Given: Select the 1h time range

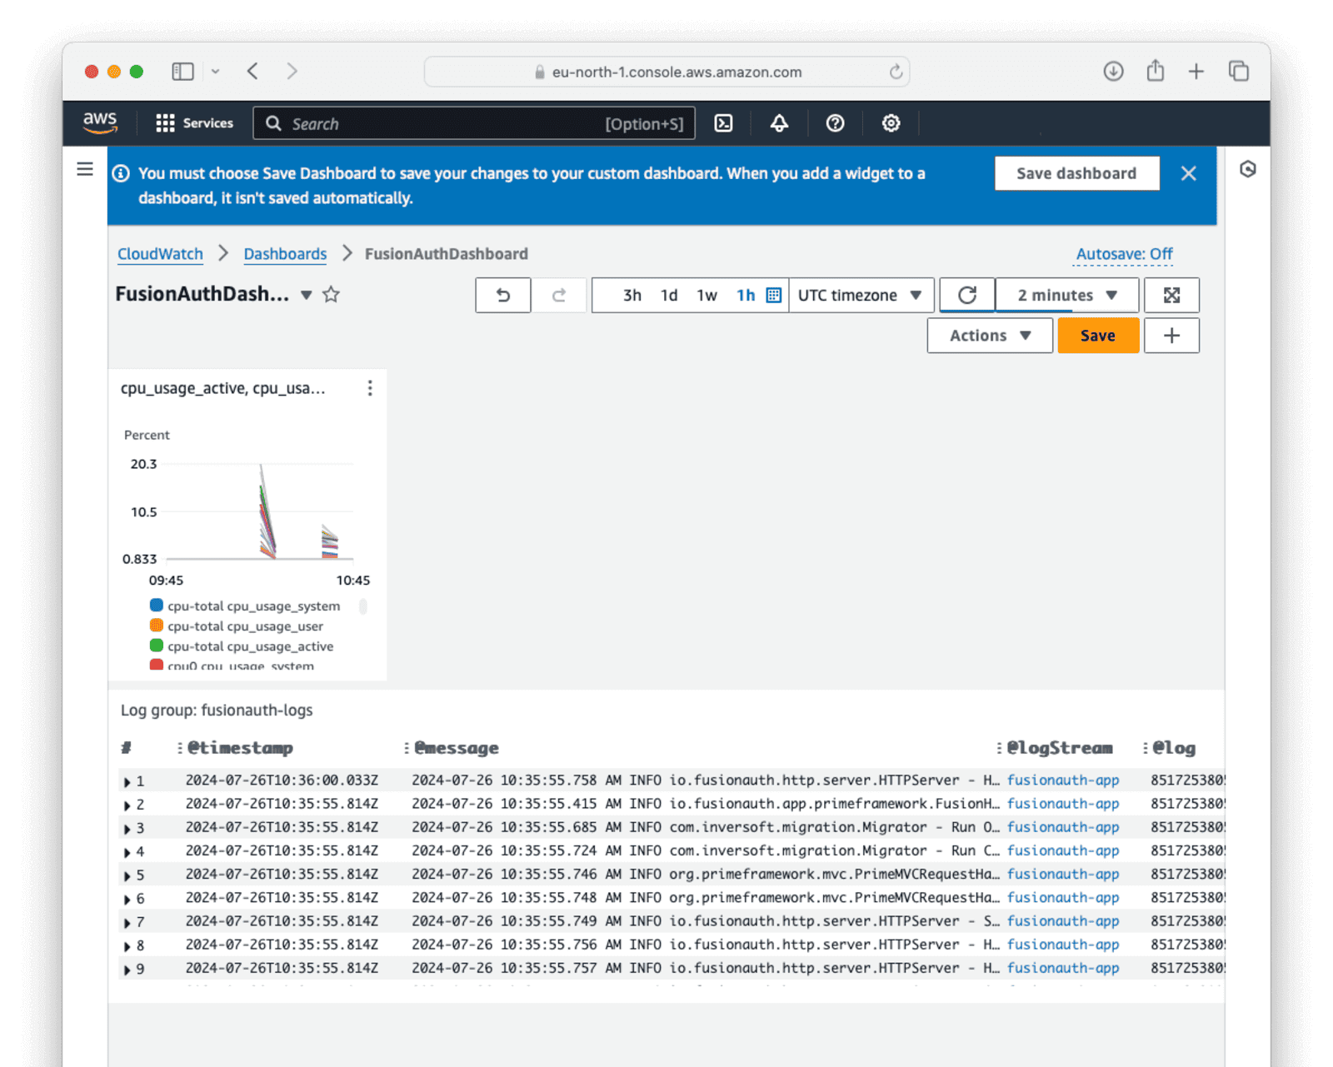Looking at the screenshot, I should [x=746, y=296].
